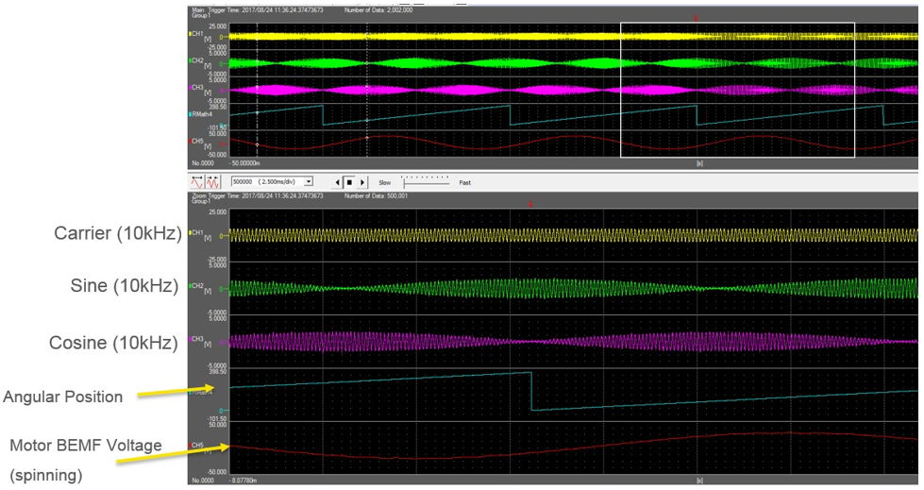Click CH2 green marker in Zoom view
The width and height of the screenshot is (924, 490).
[191, 284]
